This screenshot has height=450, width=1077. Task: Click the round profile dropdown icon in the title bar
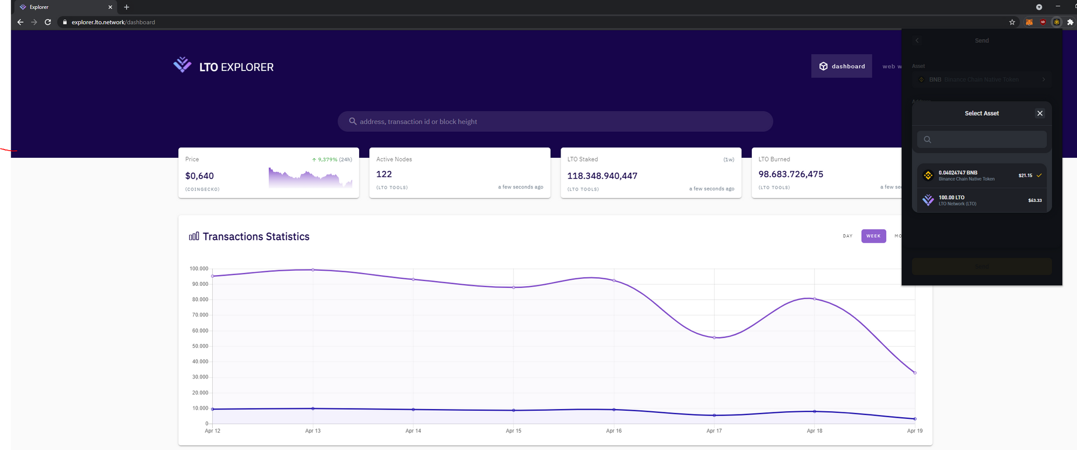[x=1039, y=7]
